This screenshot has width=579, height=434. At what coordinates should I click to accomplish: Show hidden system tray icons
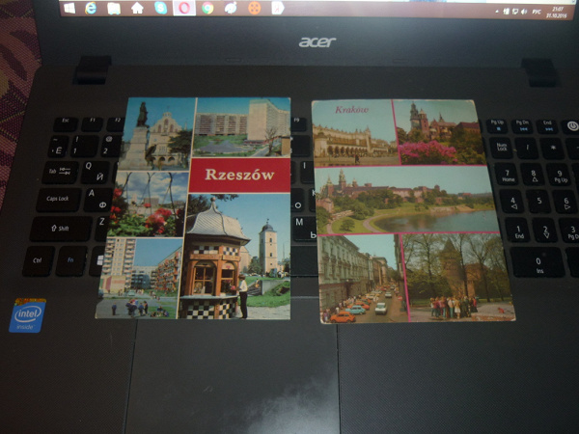coord(497,12)
